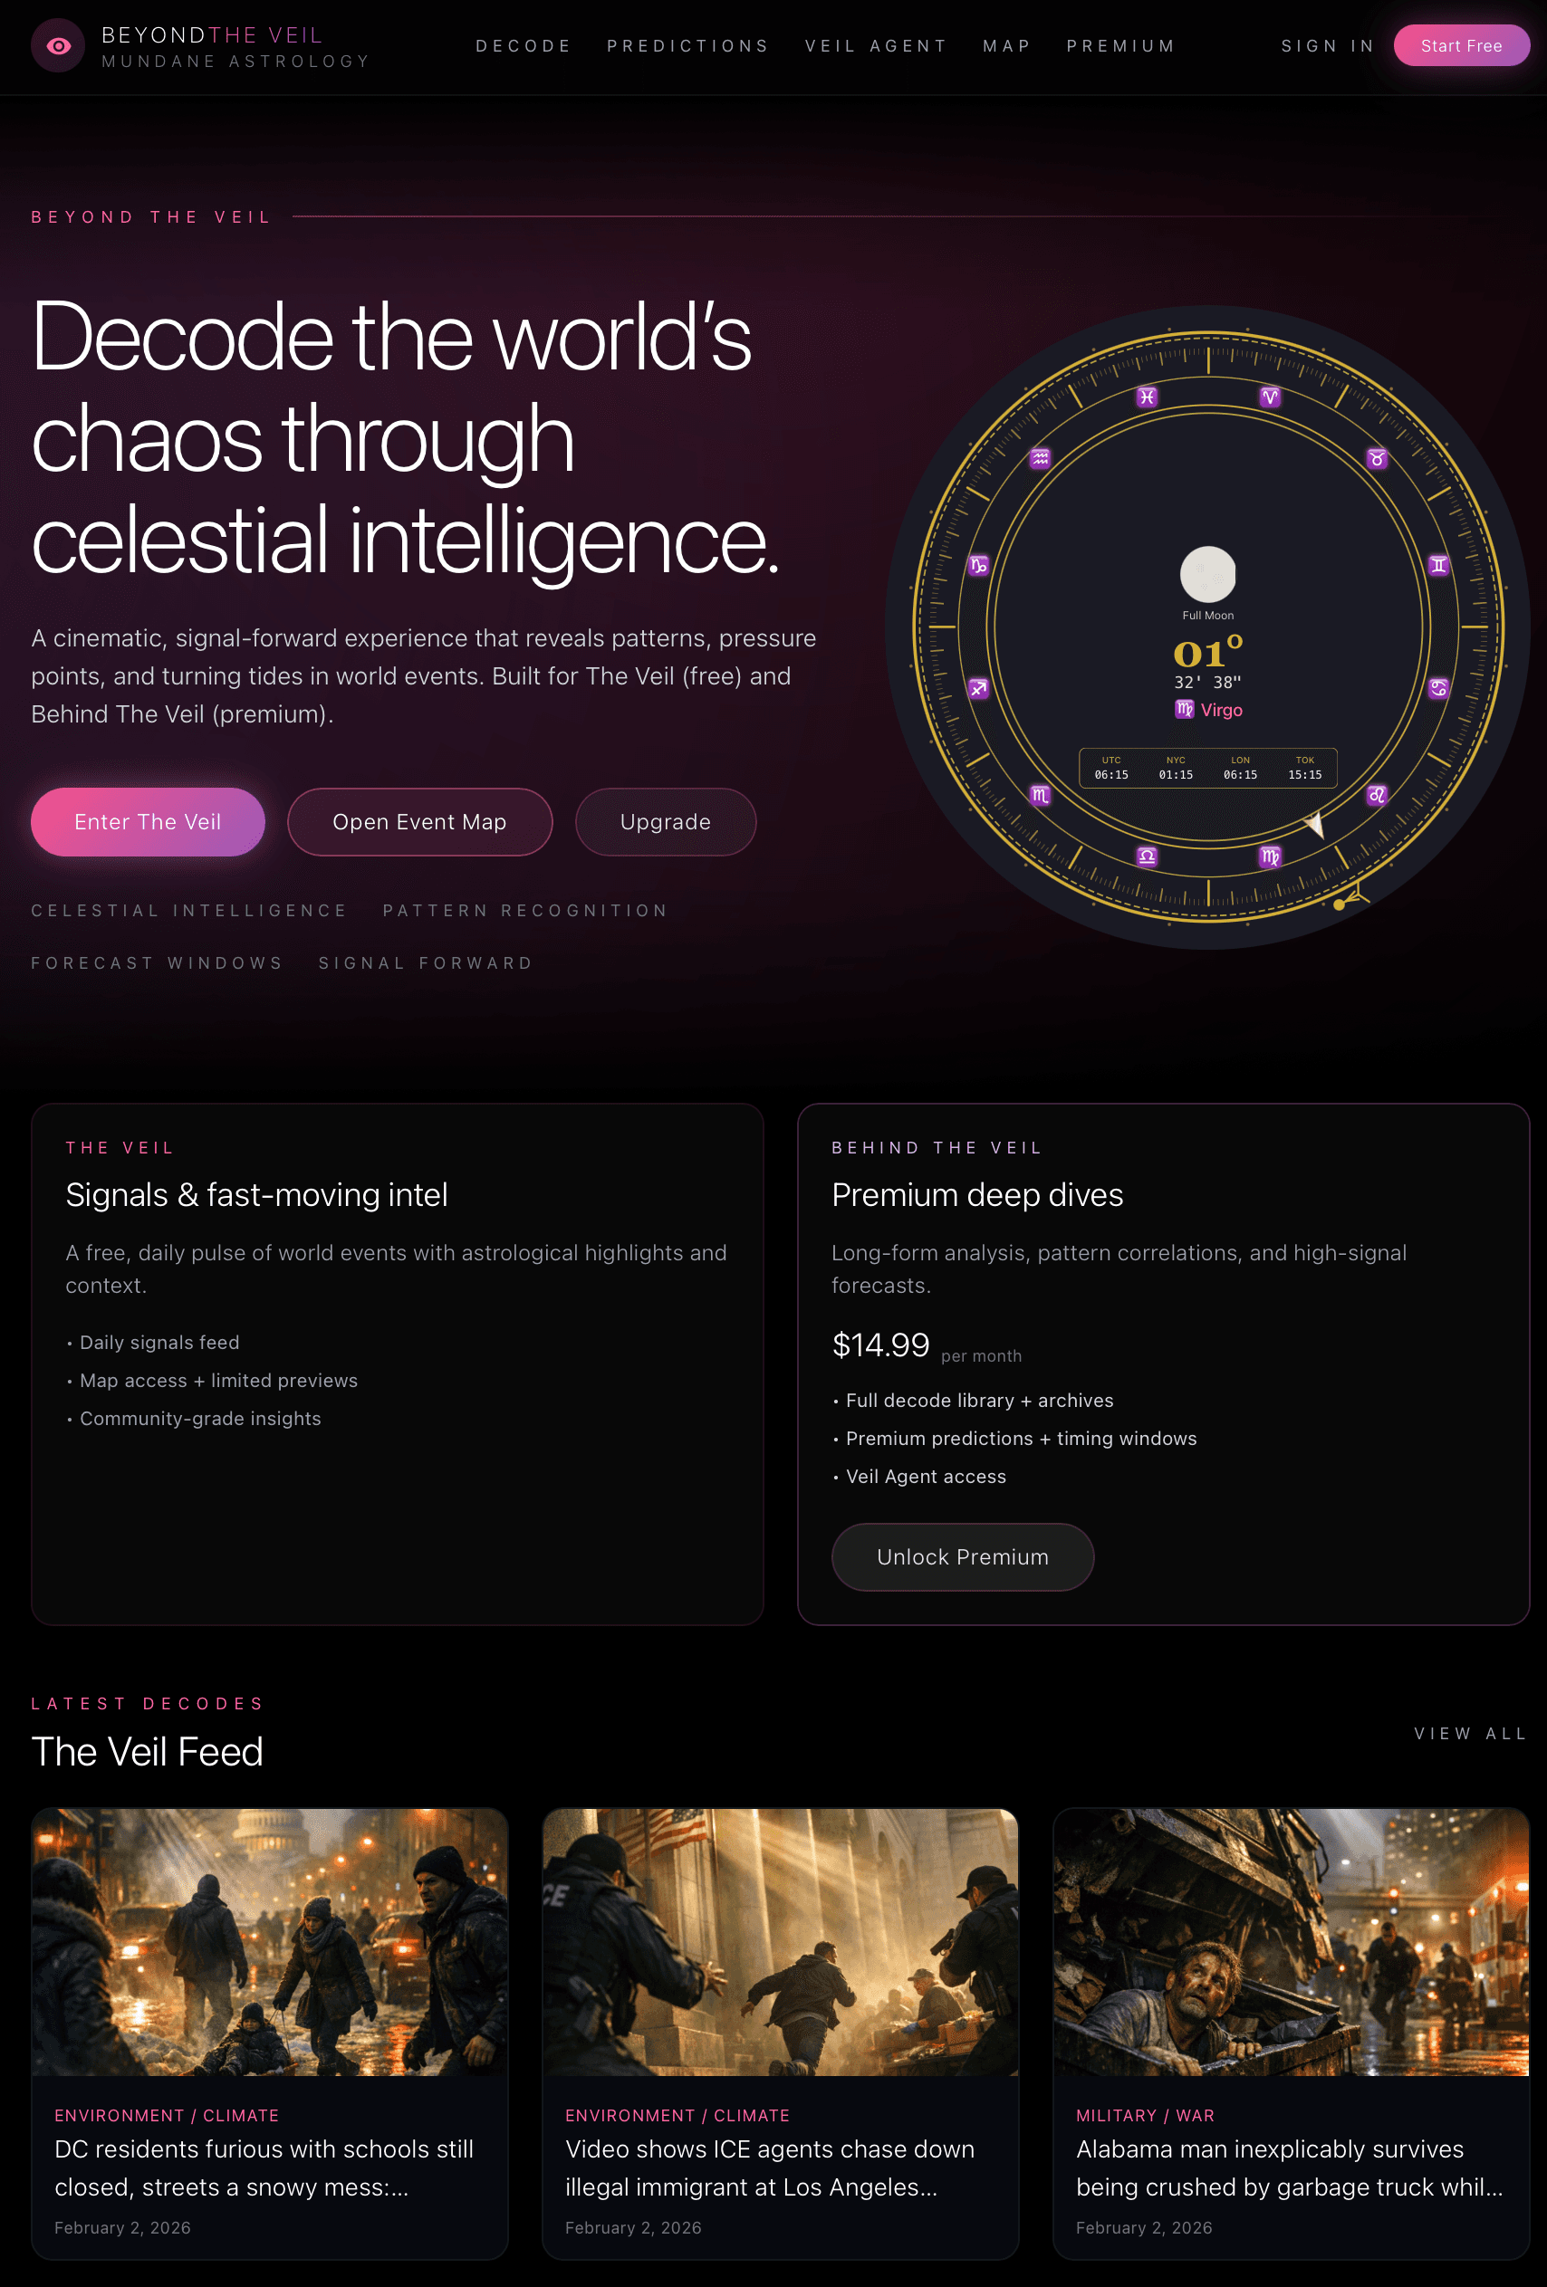This screenshot has height=2287, width=1547.
Task: Click the eye logo icon in header
Action: click(58, 46)
